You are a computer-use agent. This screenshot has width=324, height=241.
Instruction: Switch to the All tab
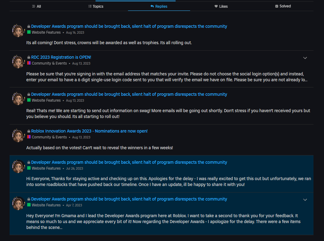36,6
